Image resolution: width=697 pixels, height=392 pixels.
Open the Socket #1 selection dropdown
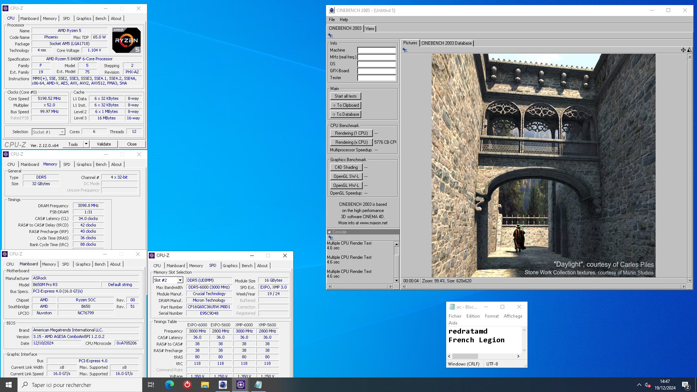[x=62, y=132]
